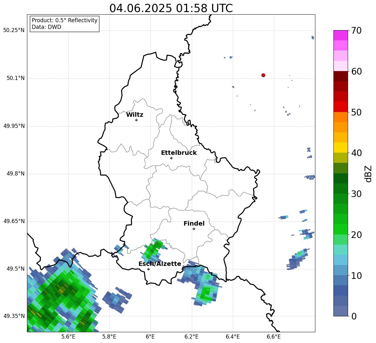Click the dark maroon colorbar segment below 60
The image size is (376, 343).
(x=340, y=76)
